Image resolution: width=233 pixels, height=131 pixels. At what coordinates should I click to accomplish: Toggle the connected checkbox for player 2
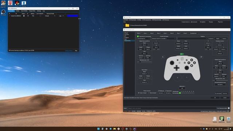tap(182, 93)
